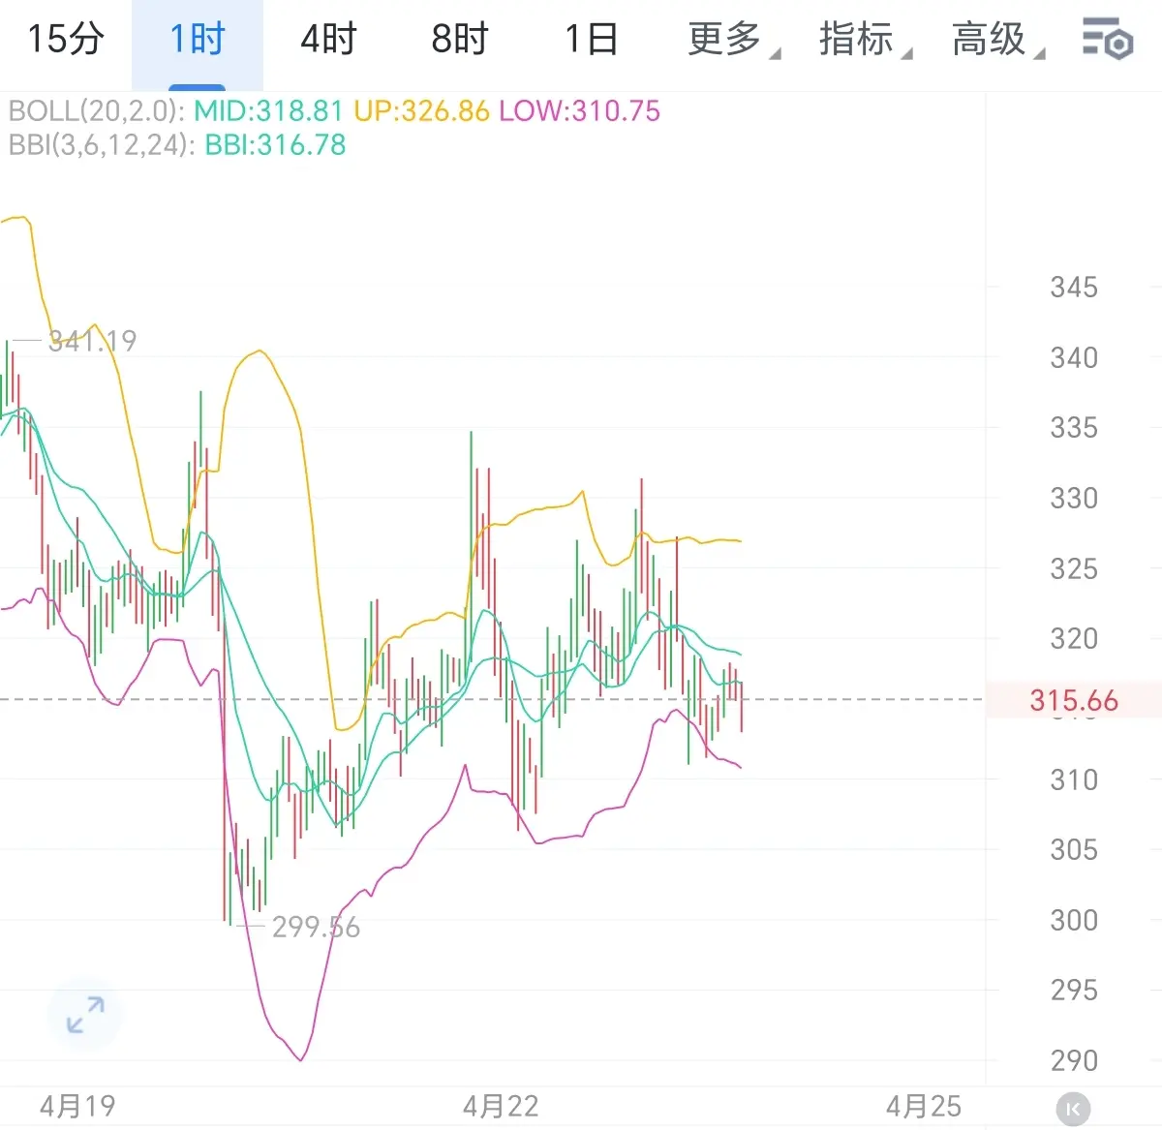This screenshot has height=1130, width=1162.
Task: Tap the 320 price axis label
Action: point(1074,639)
